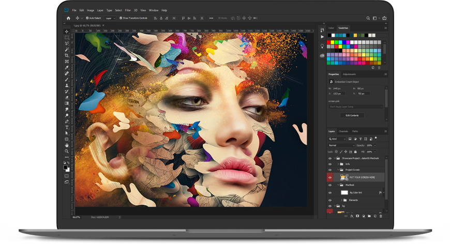
Task: Hide the Bg Color tint layer
Action: pyautogui.click(x=330, y=193)
